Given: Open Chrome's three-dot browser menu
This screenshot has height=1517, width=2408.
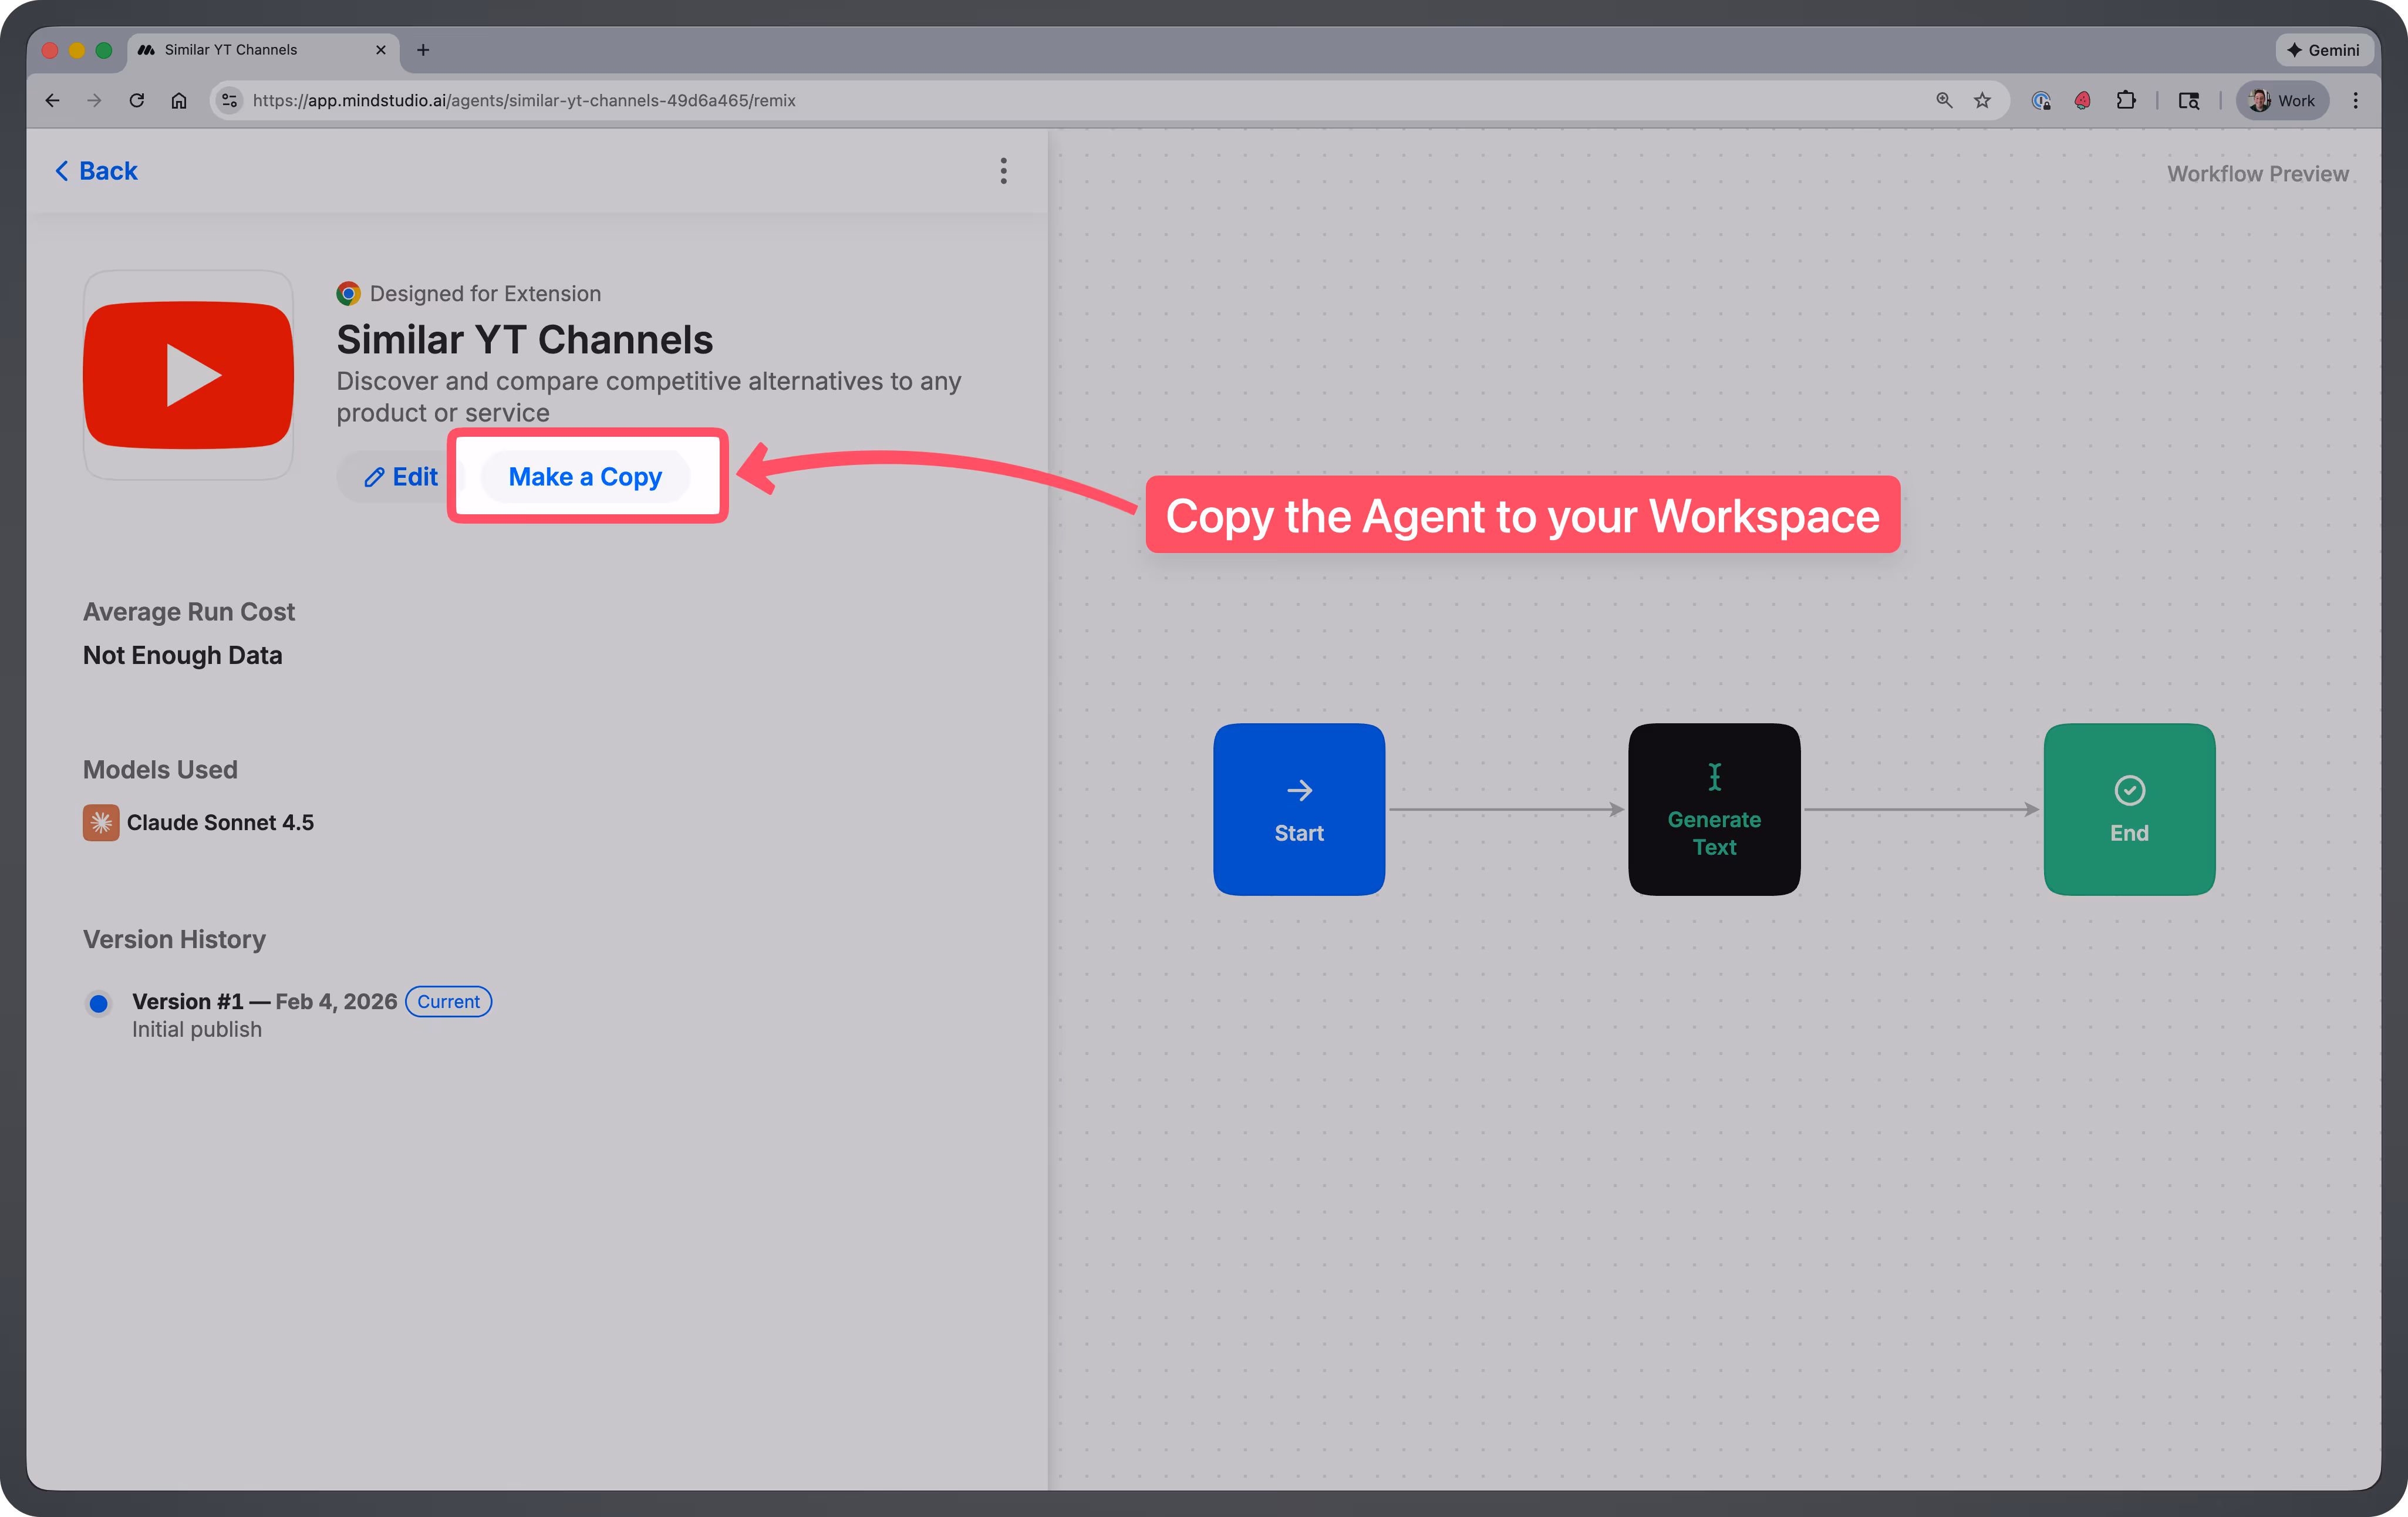Looking at the screenshot, I should 2356,100.
